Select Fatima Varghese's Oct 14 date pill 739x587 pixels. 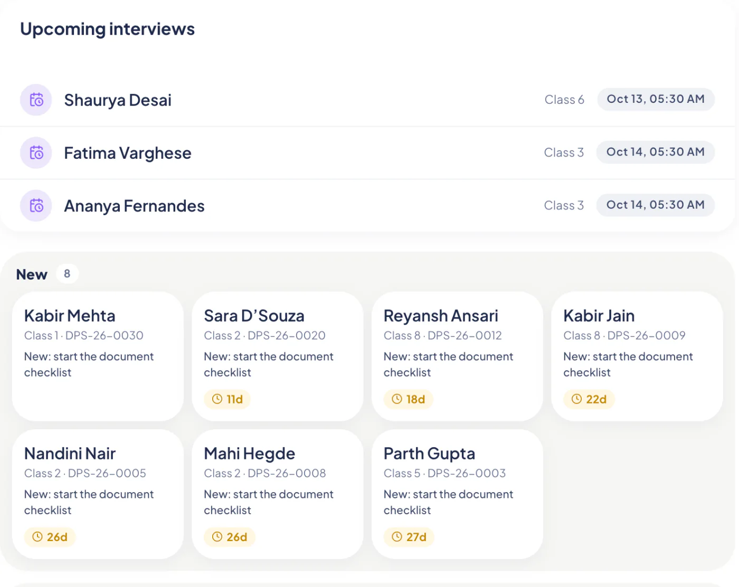tap(656, 152)
